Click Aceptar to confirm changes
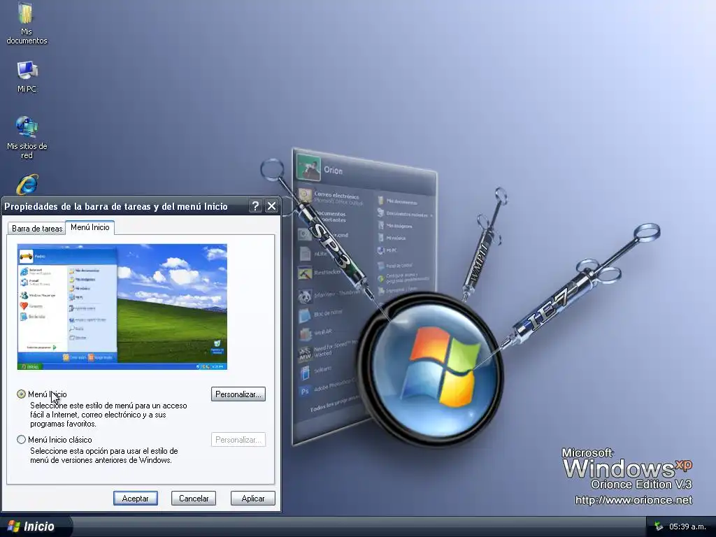 pyautogui.click(x=135, y=498)
